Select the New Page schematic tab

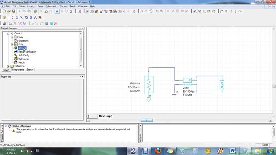(105, 116)
